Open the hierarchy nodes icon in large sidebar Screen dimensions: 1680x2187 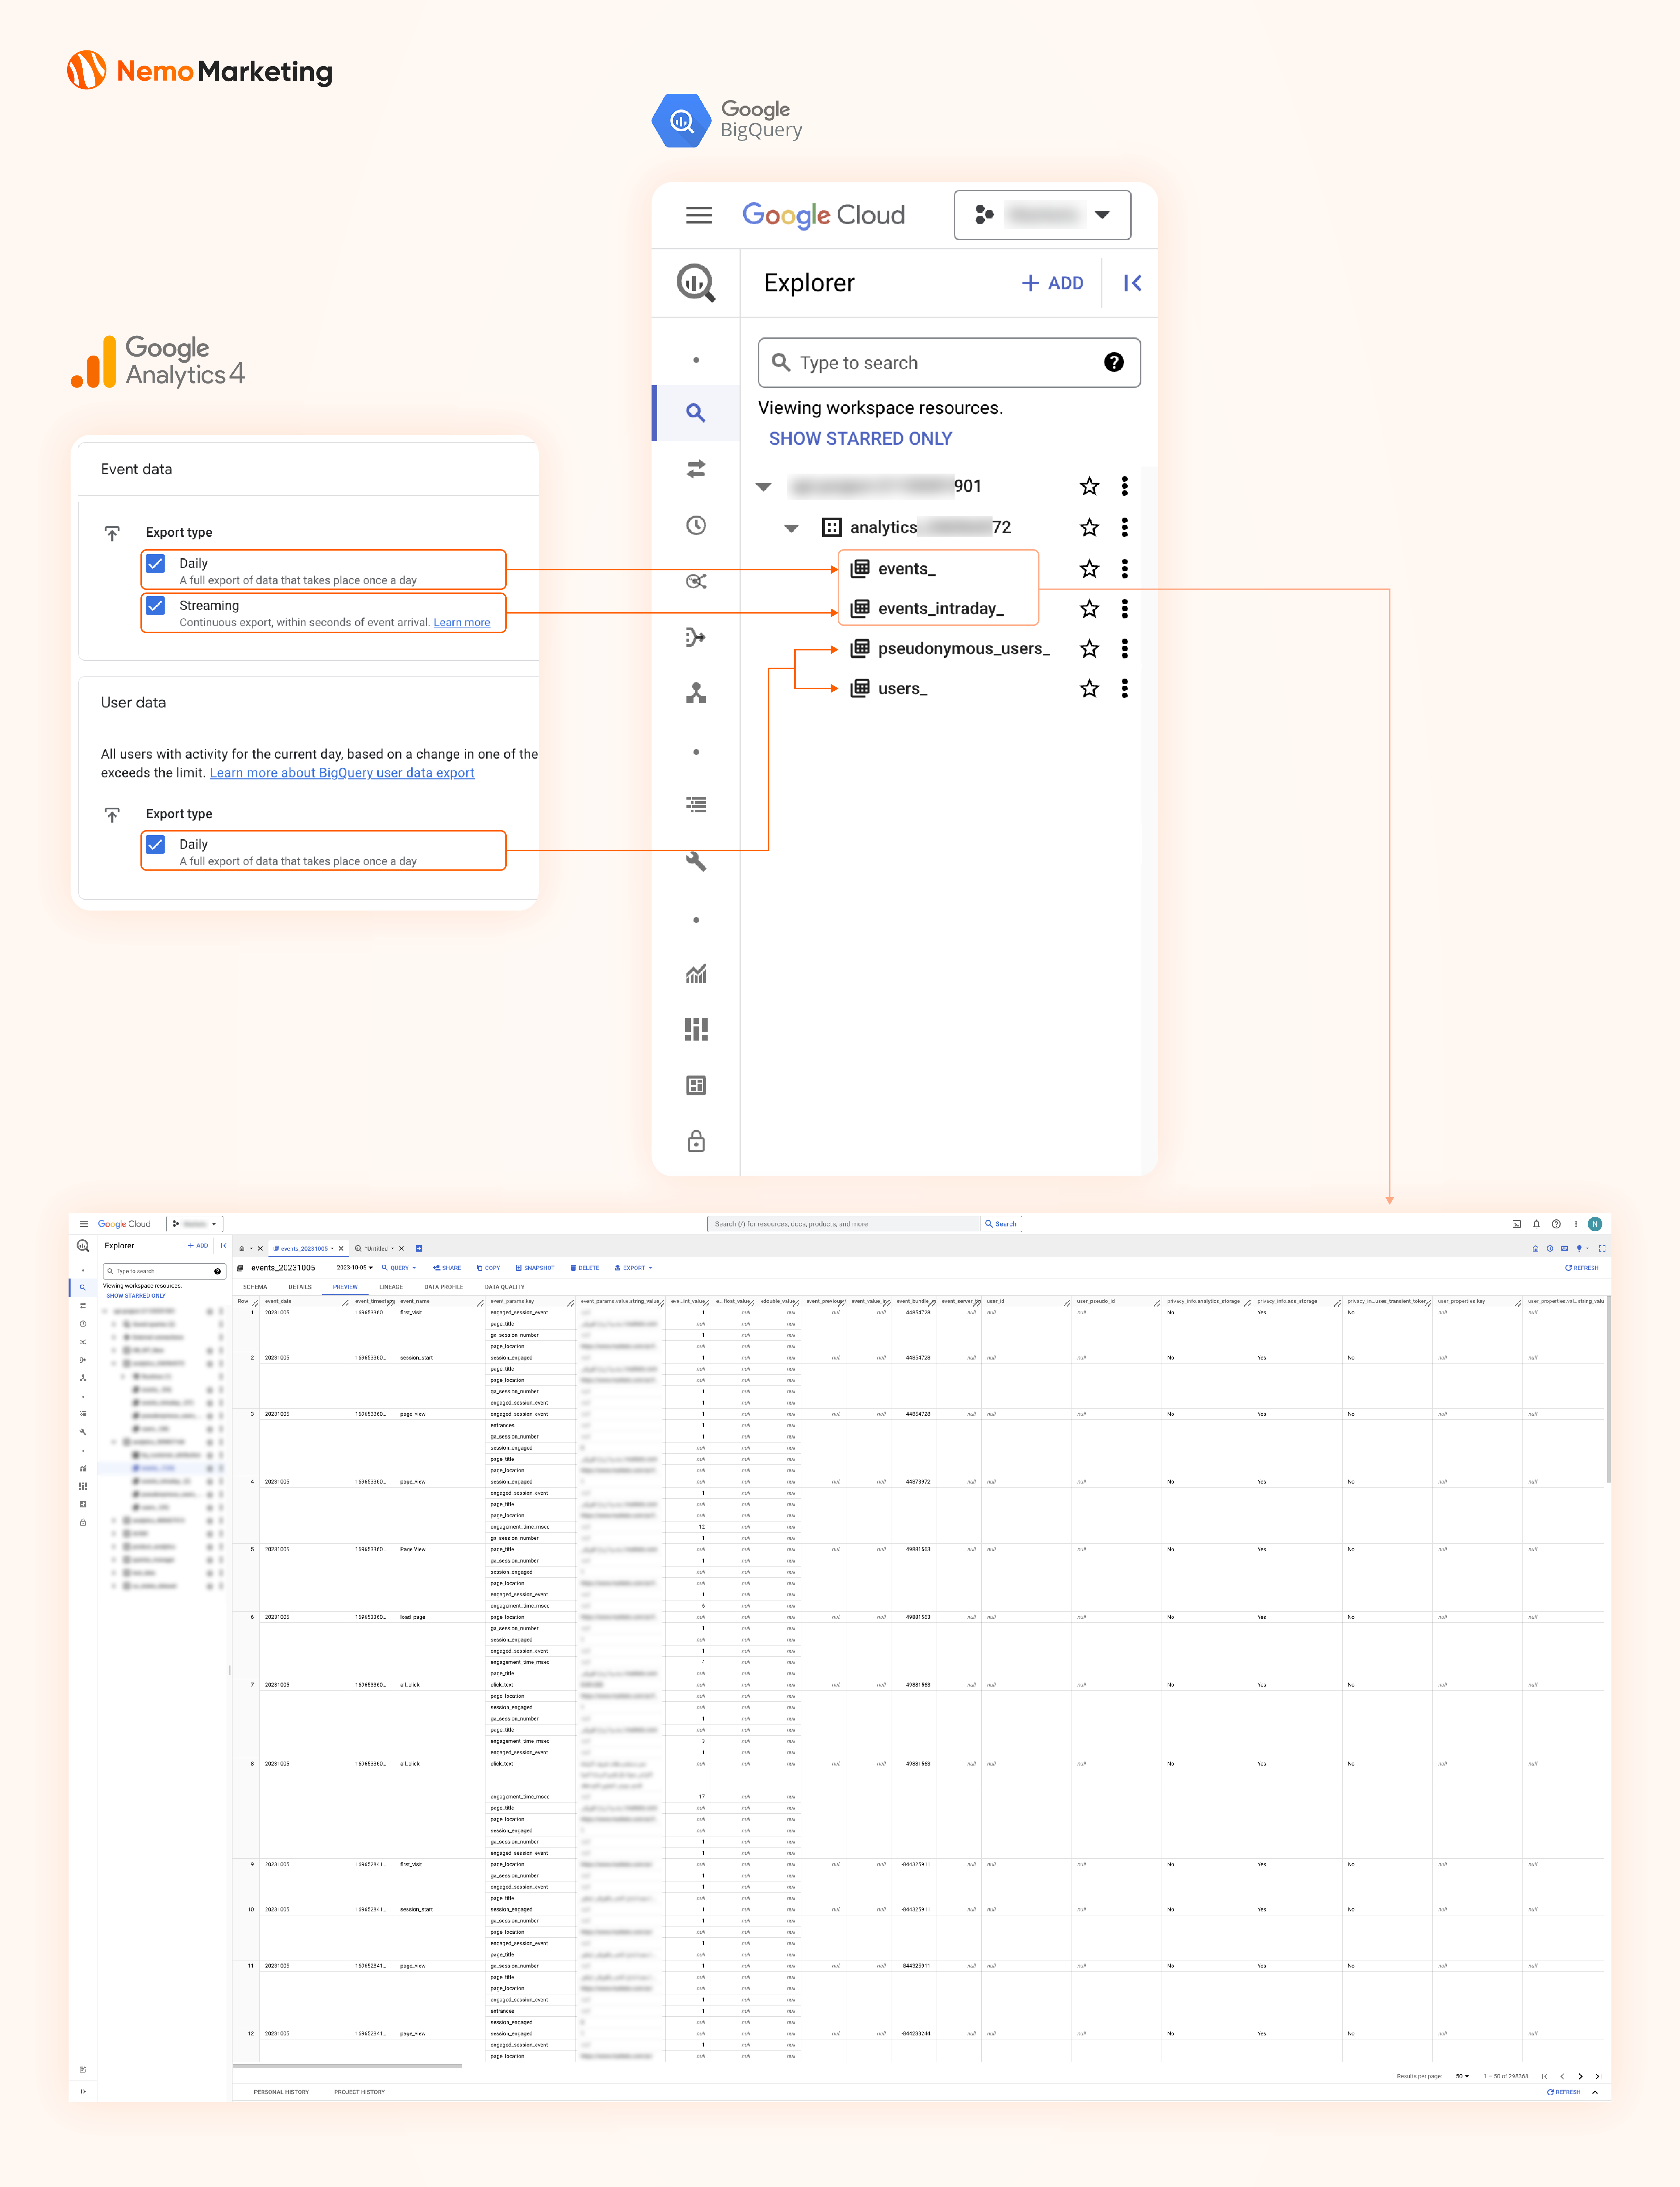696,693
